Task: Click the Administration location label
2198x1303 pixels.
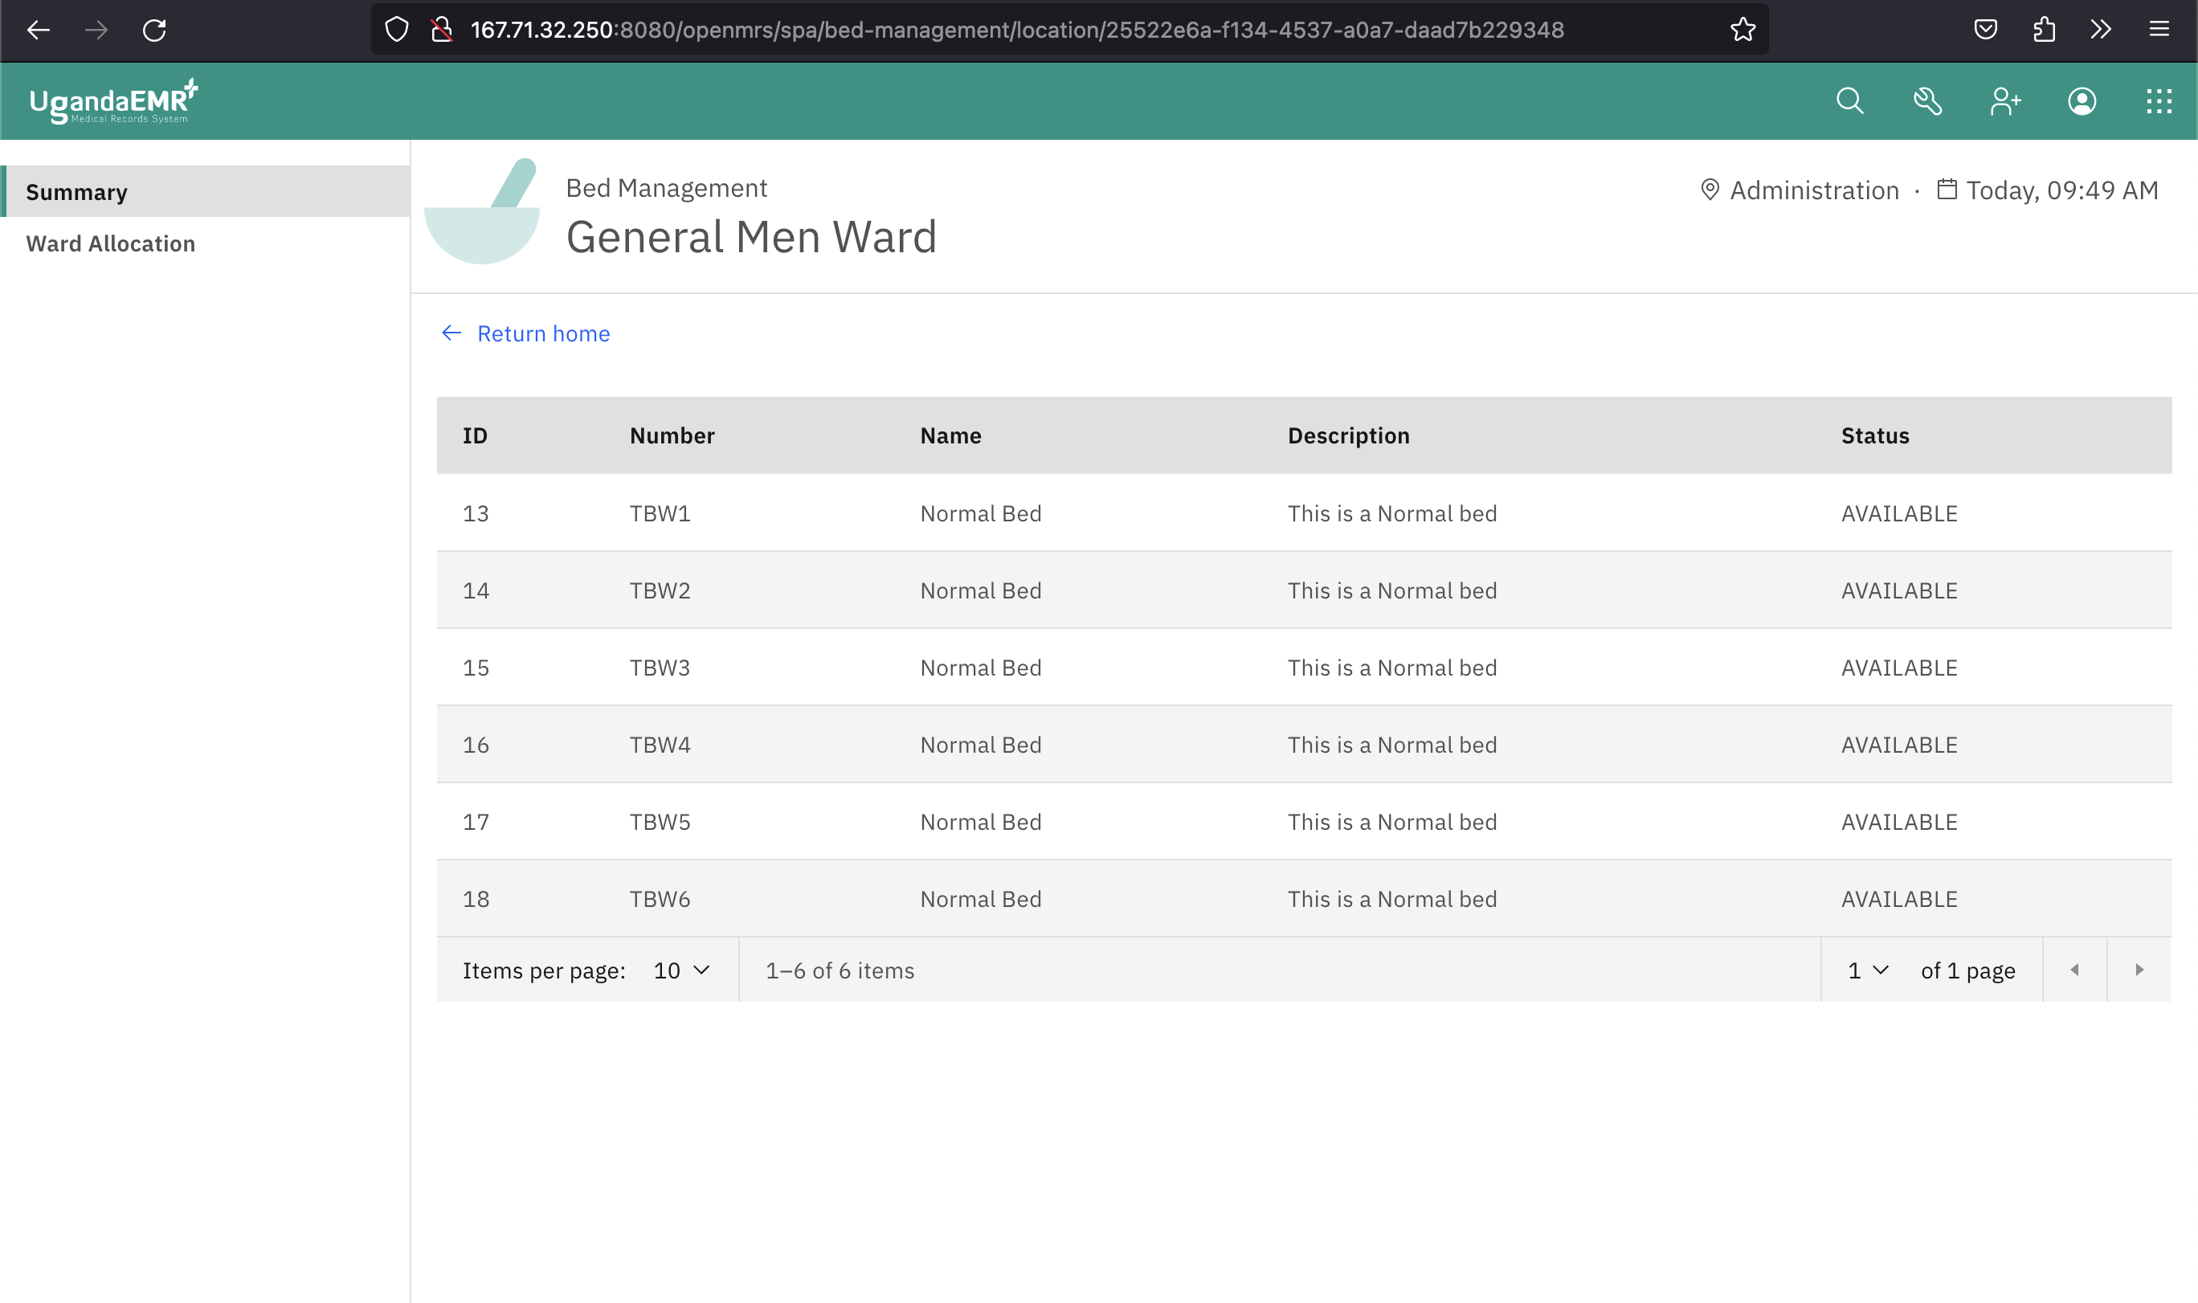Action: tap(1815, 190)
